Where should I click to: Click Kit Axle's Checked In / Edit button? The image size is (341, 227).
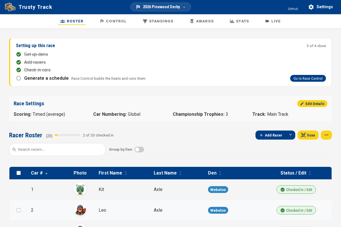[x=296, y=190]
